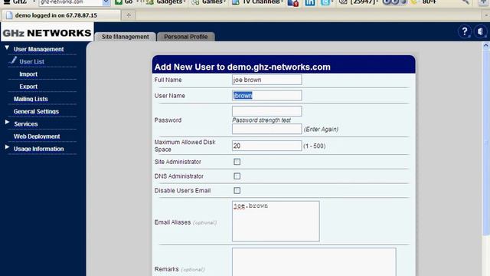490x276 pixels.
Task: Open a new browser tab with plus button
Action: point(129,15)
